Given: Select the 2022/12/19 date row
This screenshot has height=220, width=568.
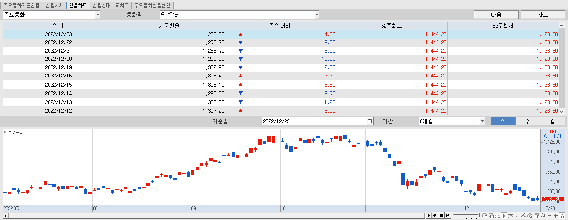Looking at the screenshot, I should pyautogui.click(x=281, y=67).
